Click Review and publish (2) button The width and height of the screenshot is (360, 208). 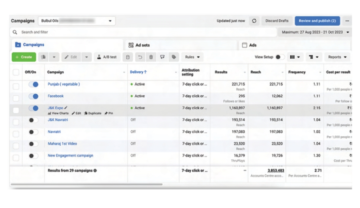pyautogui.click(x=317, y=21)
